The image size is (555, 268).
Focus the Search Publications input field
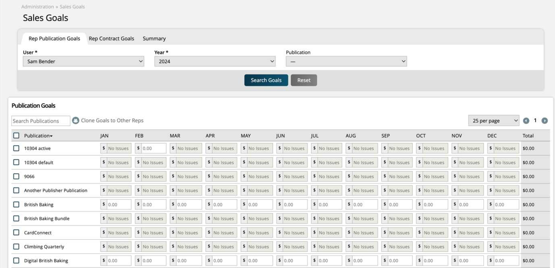click(x=41, y=121)
